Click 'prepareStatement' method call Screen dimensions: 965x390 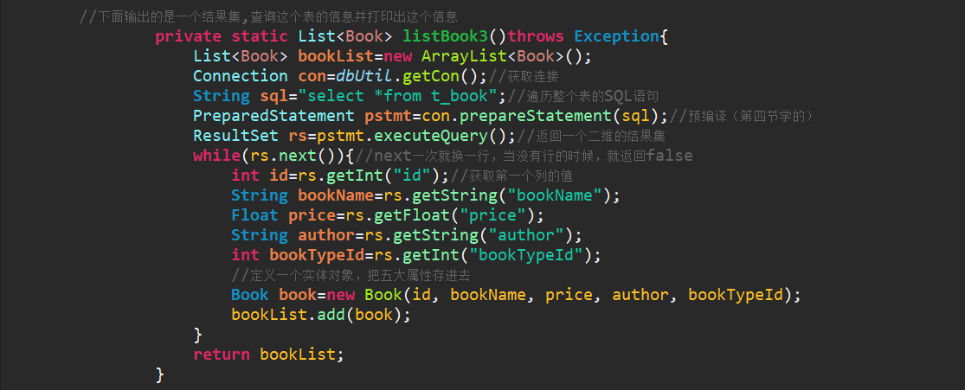pyautogui.click(x=536, y=115)
